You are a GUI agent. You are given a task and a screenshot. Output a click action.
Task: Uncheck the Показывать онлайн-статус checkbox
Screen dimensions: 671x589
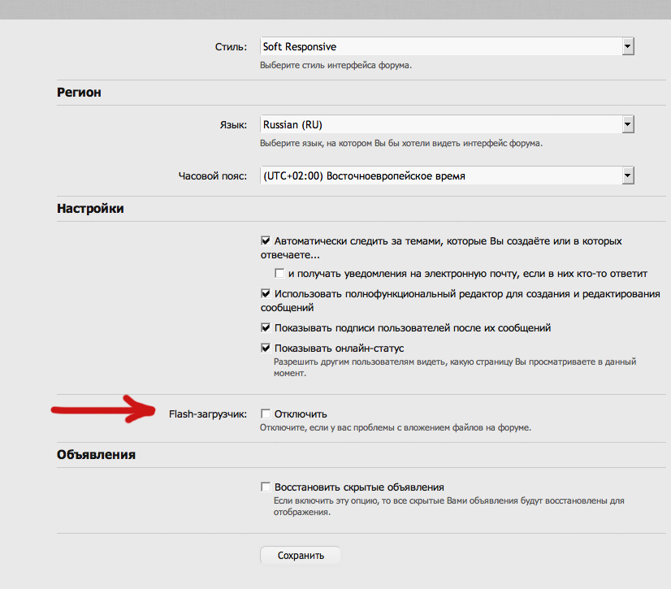pos(266,349)
